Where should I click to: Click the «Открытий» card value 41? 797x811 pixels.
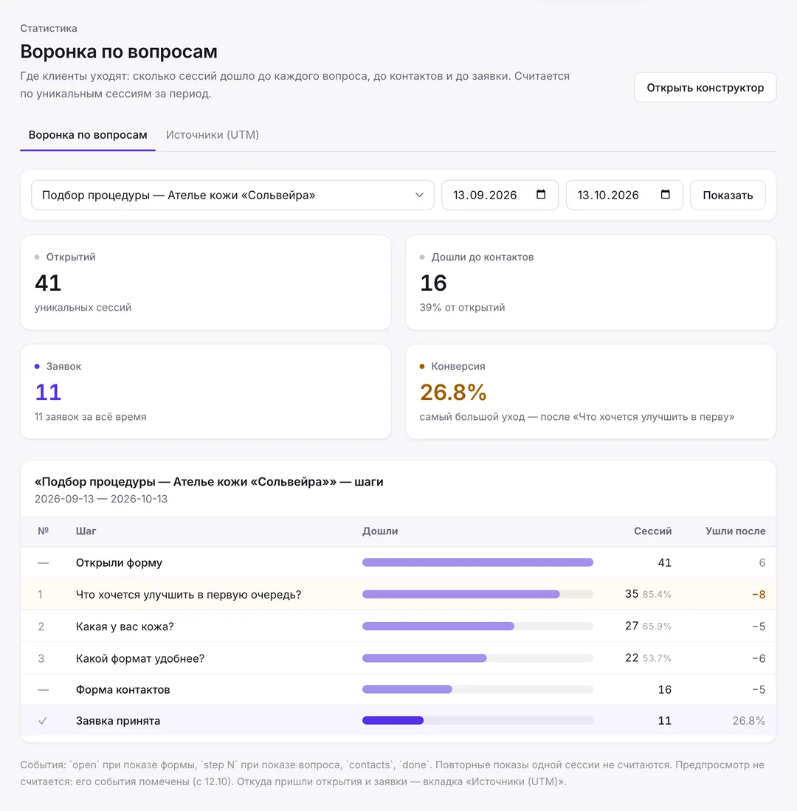[48, 283]
